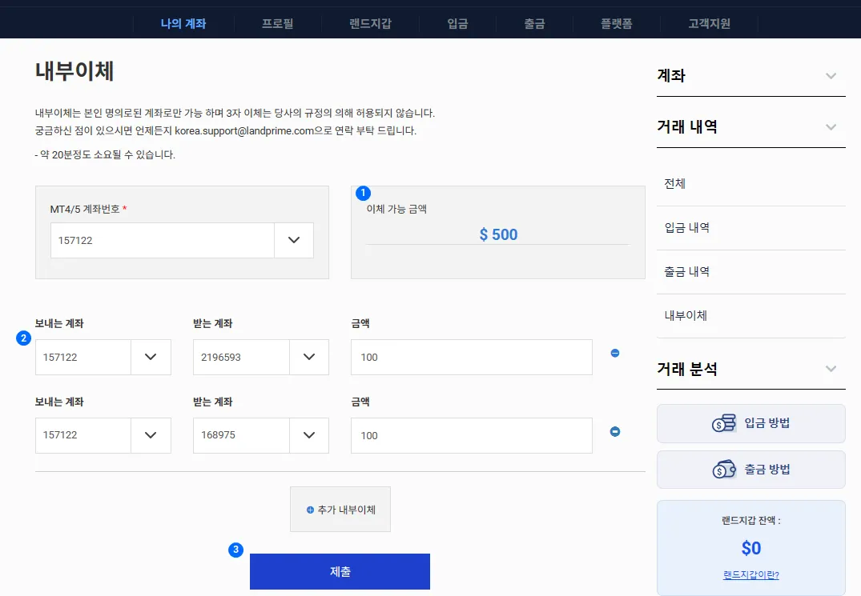The width and height of the screenshot is (861, 596).
Task: Click the $ 500 transferable amount
Action: click(498, 234)
